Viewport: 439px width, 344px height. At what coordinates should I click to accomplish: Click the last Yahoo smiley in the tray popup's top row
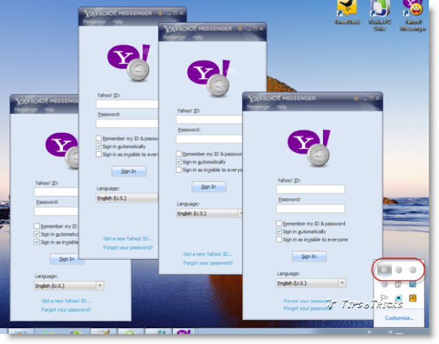pyautogui.click(x=413, y=269)
